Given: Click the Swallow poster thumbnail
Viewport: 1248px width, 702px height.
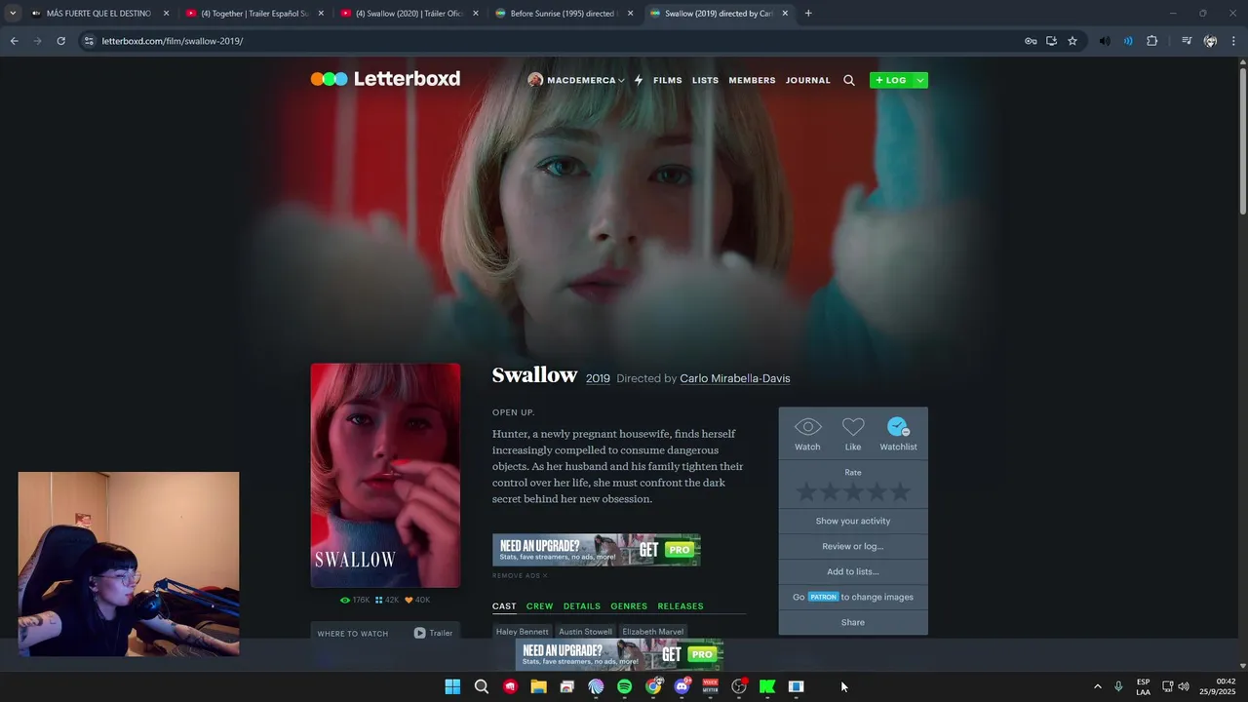Looking at the screenshot, I should coord(385,475).
